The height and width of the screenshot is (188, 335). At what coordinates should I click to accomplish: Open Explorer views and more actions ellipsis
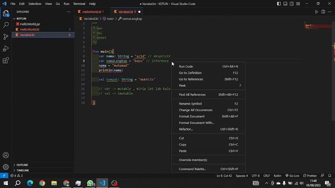[x=69, y=11]
